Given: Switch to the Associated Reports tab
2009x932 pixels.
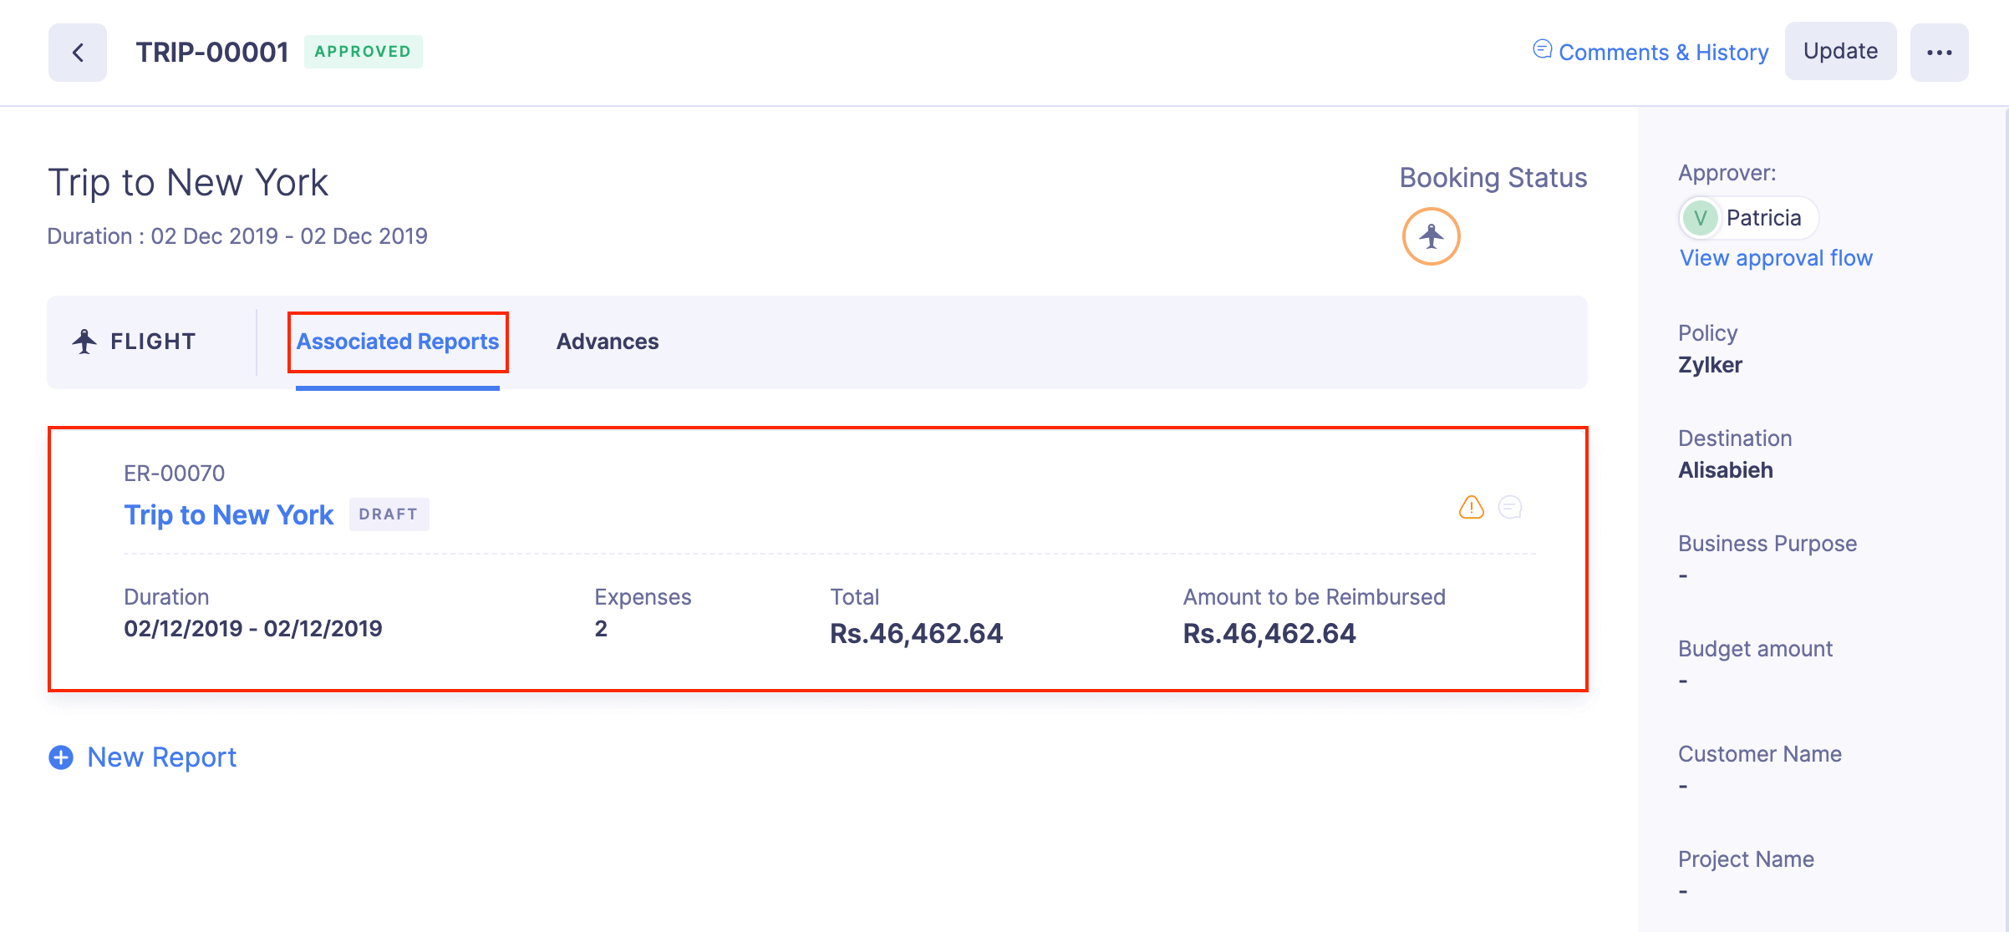Looking at the screenshot, I should click(398, 342).
